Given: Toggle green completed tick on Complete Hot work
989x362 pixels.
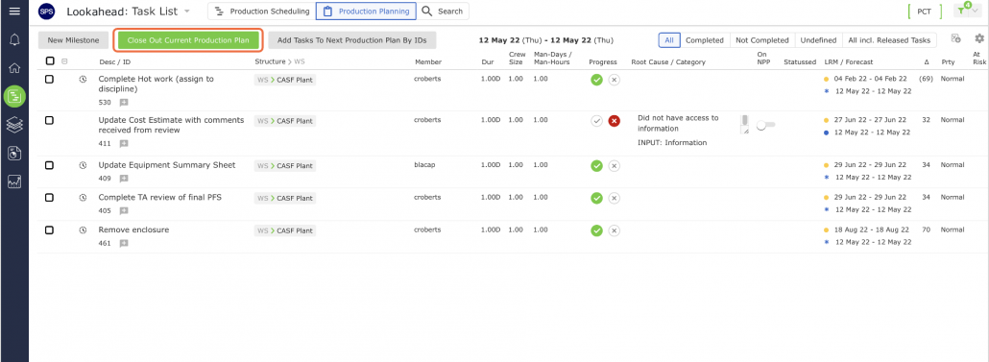Looking at the screenshot, I should (x=596, y=80).
